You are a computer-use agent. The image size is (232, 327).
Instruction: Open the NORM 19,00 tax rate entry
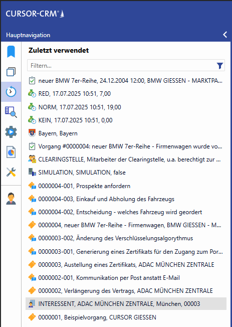pyautogui.click(x=126, y=107)
